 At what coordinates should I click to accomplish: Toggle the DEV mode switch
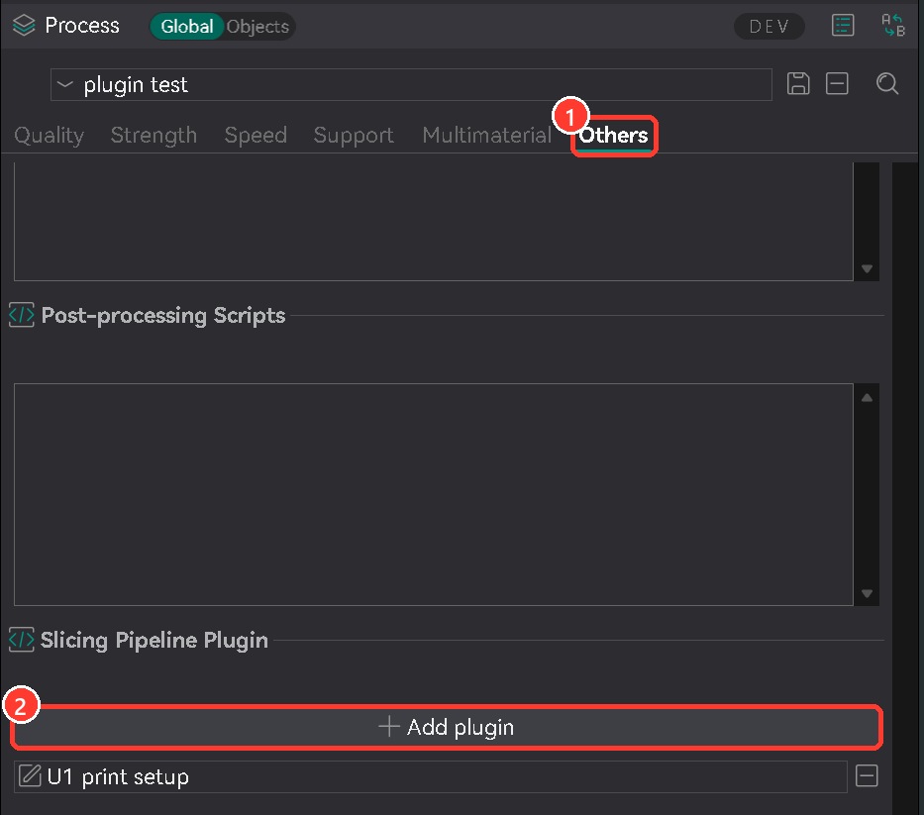tap(770, 27)
